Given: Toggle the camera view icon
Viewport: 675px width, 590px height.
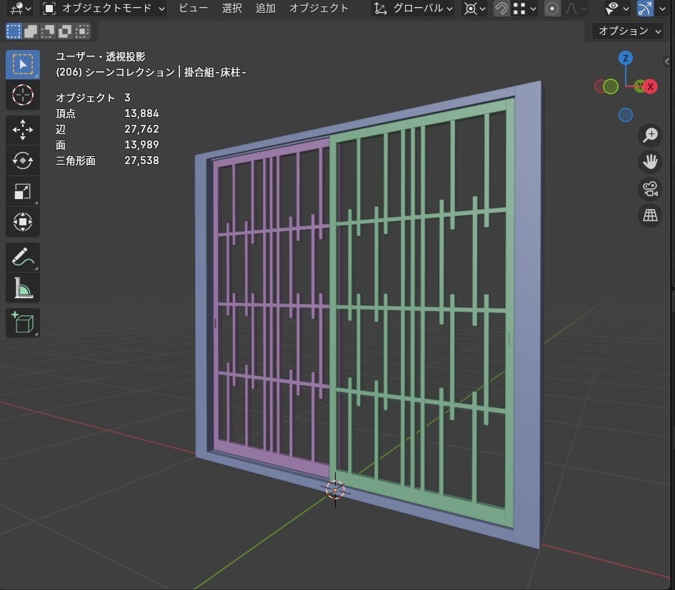Looking at the screenshot, I should click(650, 189).
